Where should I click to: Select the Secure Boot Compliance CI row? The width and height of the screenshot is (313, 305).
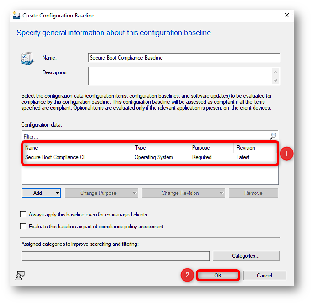[150, 157]
